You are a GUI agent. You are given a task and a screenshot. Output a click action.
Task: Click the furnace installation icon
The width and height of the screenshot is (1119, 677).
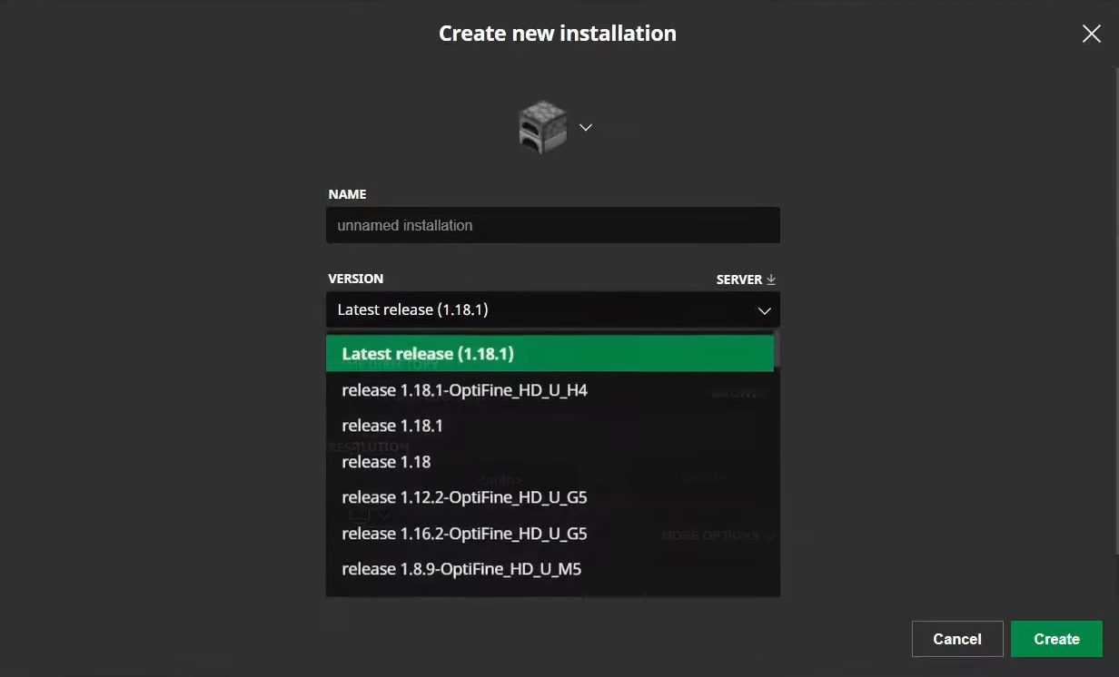click(542, 126)
